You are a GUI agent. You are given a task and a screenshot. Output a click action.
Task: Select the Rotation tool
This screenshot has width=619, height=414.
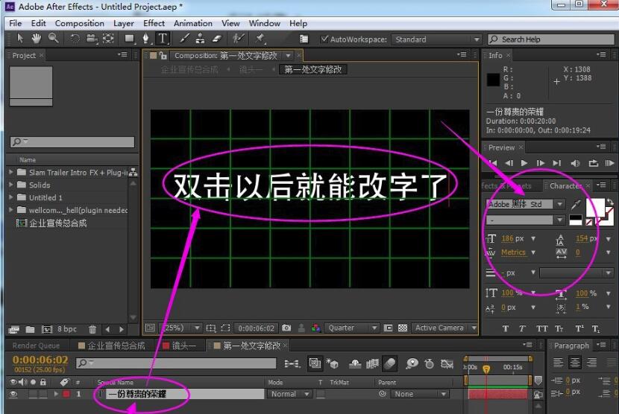pyautogui.click(x=75, y=39)
